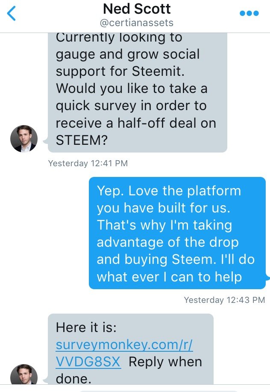Select the blue 'Yep. Love the platform' message
The image size is (270, 392).
[177, 233]
